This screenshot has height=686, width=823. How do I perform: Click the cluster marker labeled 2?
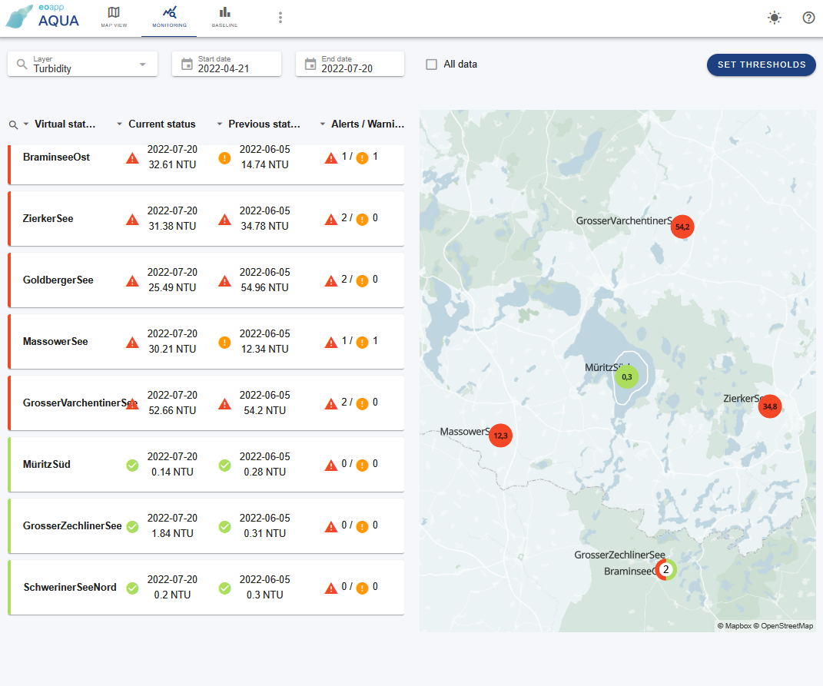[x=665, y=569]
